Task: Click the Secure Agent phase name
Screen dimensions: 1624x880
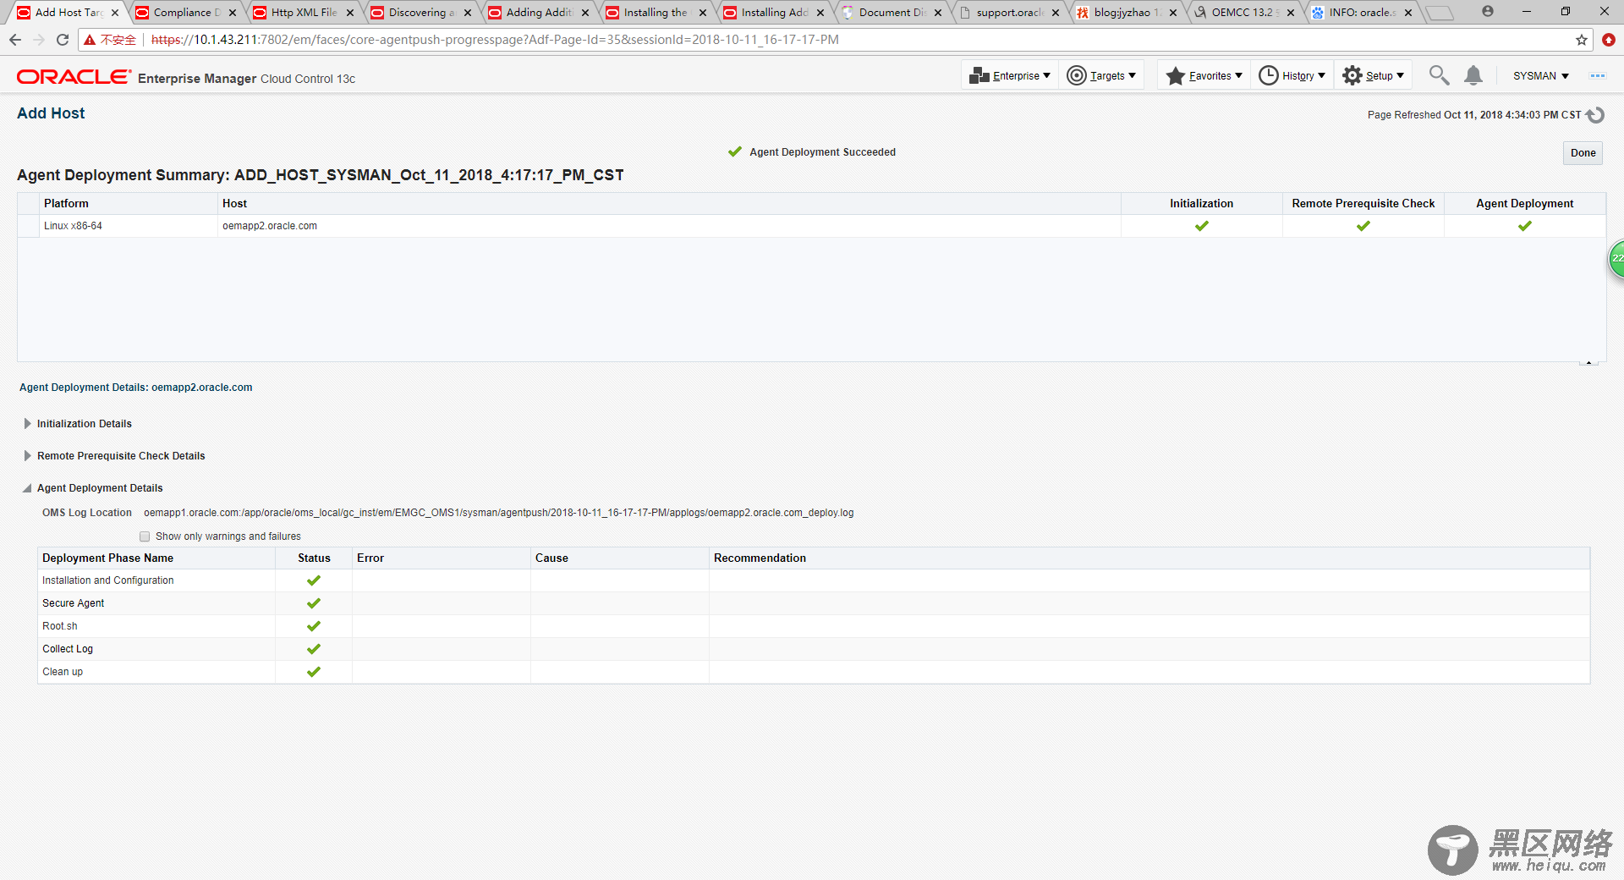Action: [x=74, y=603]
